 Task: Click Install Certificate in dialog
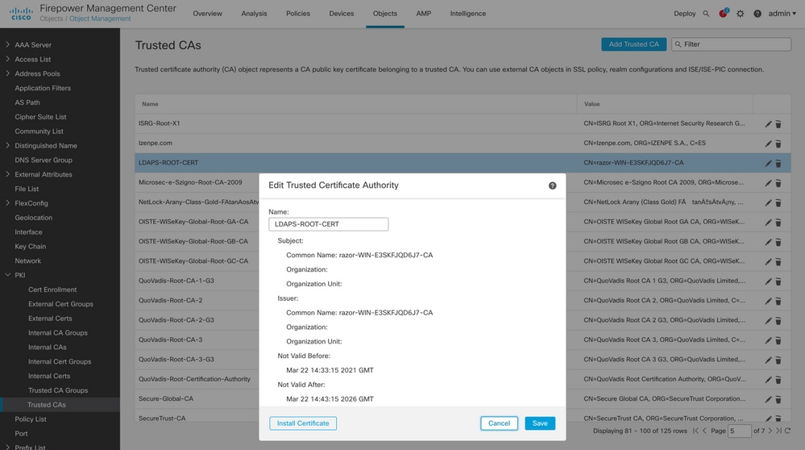point(303,423)
